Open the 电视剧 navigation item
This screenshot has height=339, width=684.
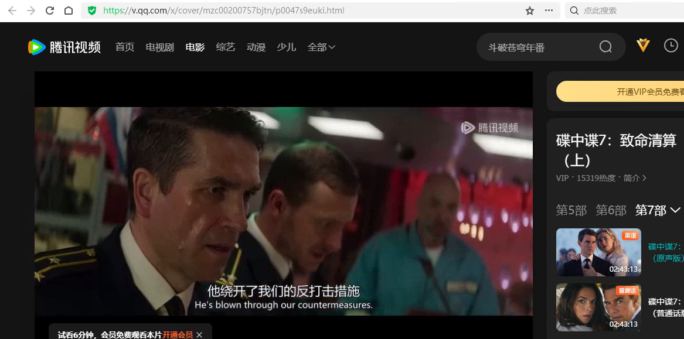pos(159,47)
